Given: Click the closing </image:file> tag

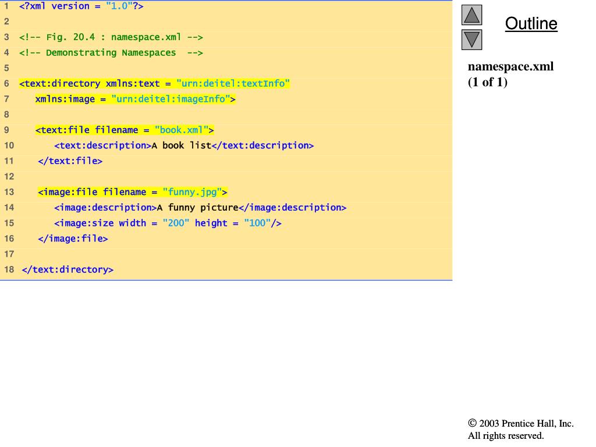Looking at the screenshot, I should [73, 239].
